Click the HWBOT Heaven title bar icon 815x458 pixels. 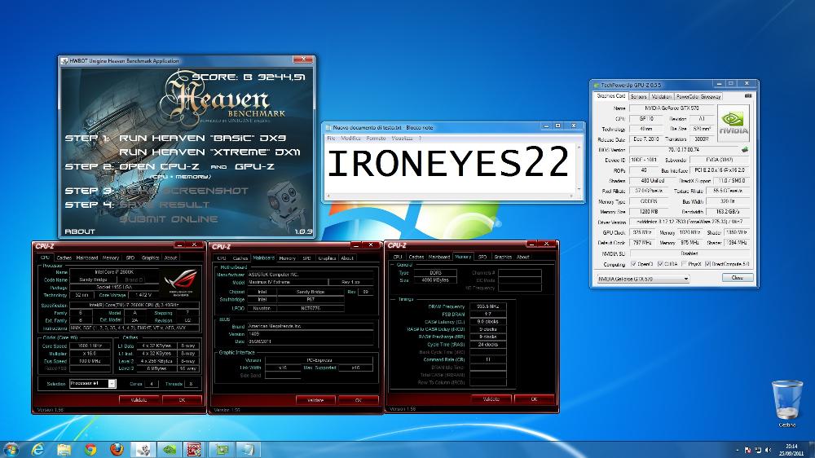pos(64,61)
